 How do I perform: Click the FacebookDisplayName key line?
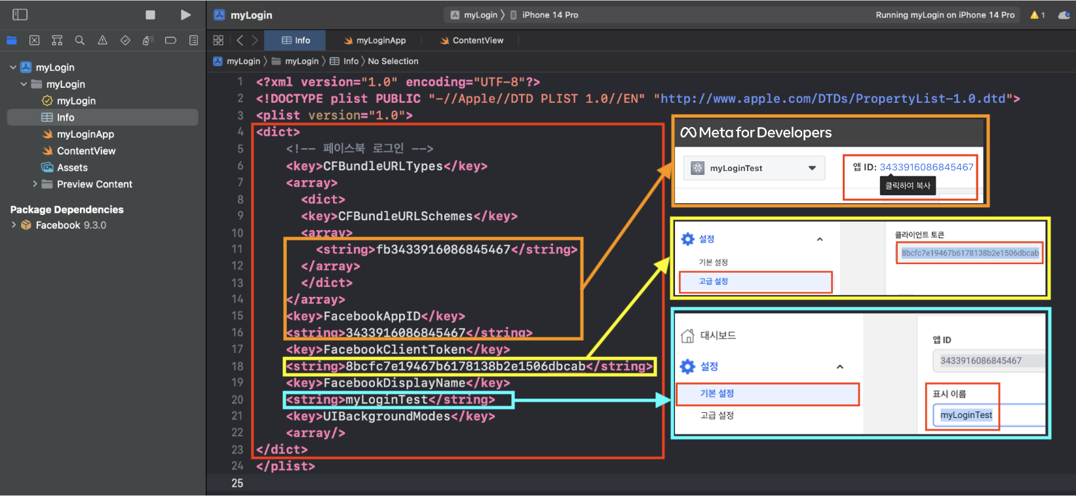click(x=398, y=383)
